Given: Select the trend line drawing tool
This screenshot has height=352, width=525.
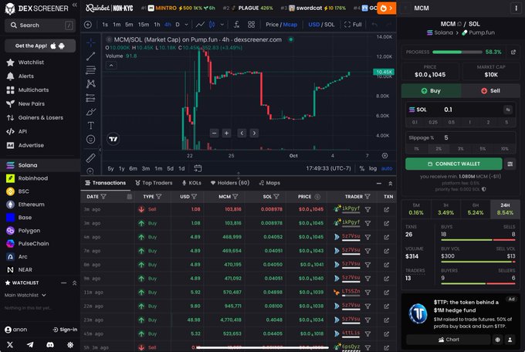Looking at the screenshot, I should click(90, 56).
